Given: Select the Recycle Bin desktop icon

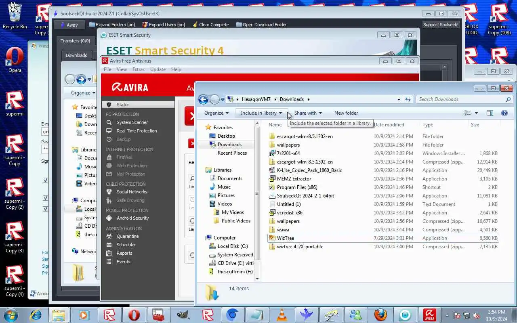Looking at the screenshot, I should [15, 16].
